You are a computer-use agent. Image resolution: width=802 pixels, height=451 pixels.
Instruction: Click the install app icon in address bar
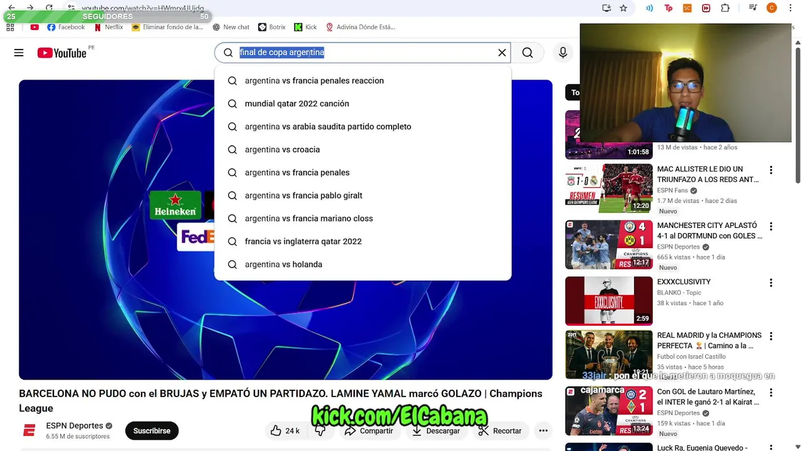click(606, 8)
